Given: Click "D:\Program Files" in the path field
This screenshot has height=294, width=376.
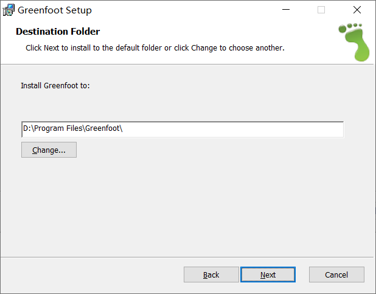Looking at the screenshot, I should coord(52,129).
